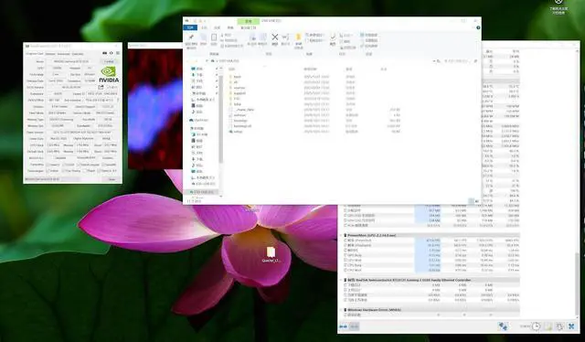Open GPU selection dropdown at GPU-Z bottom
The height and width of the screenshot is (342, 585).
[52, 179]
